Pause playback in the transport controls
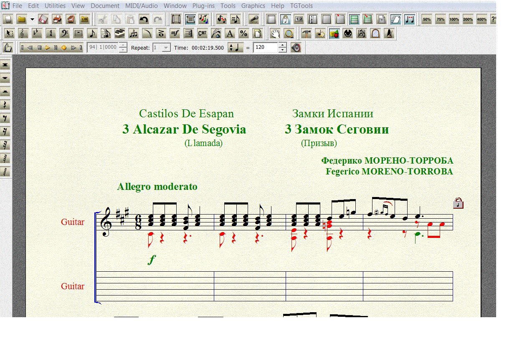Image resolution: width=532 pixels, height=341 pixels. tap(56, 48)
